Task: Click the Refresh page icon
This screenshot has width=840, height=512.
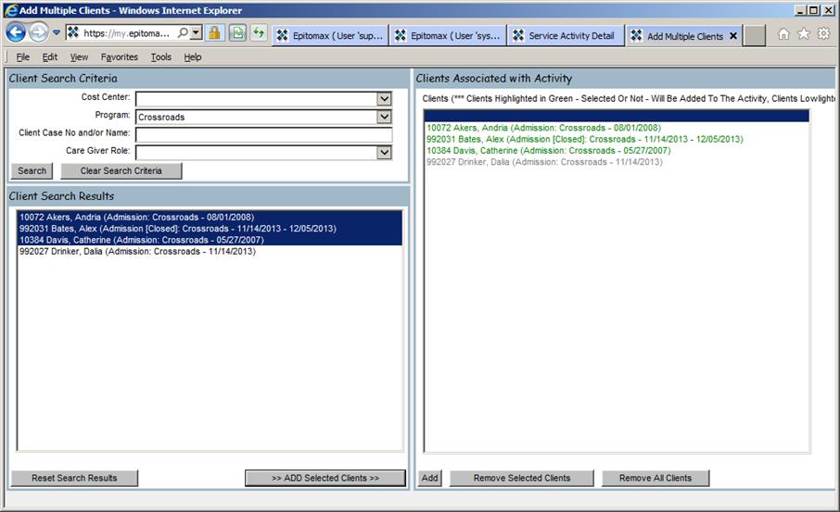Action: (258, 33)
